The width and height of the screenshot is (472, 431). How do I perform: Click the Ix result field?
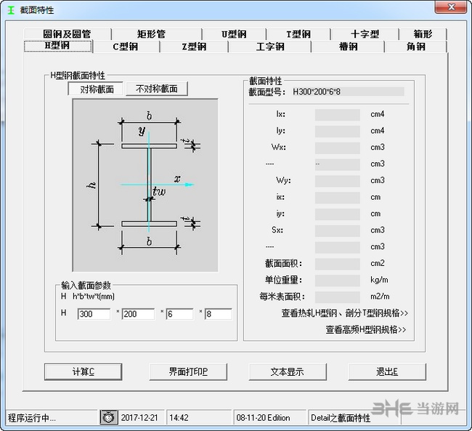(x=338, y=115)
